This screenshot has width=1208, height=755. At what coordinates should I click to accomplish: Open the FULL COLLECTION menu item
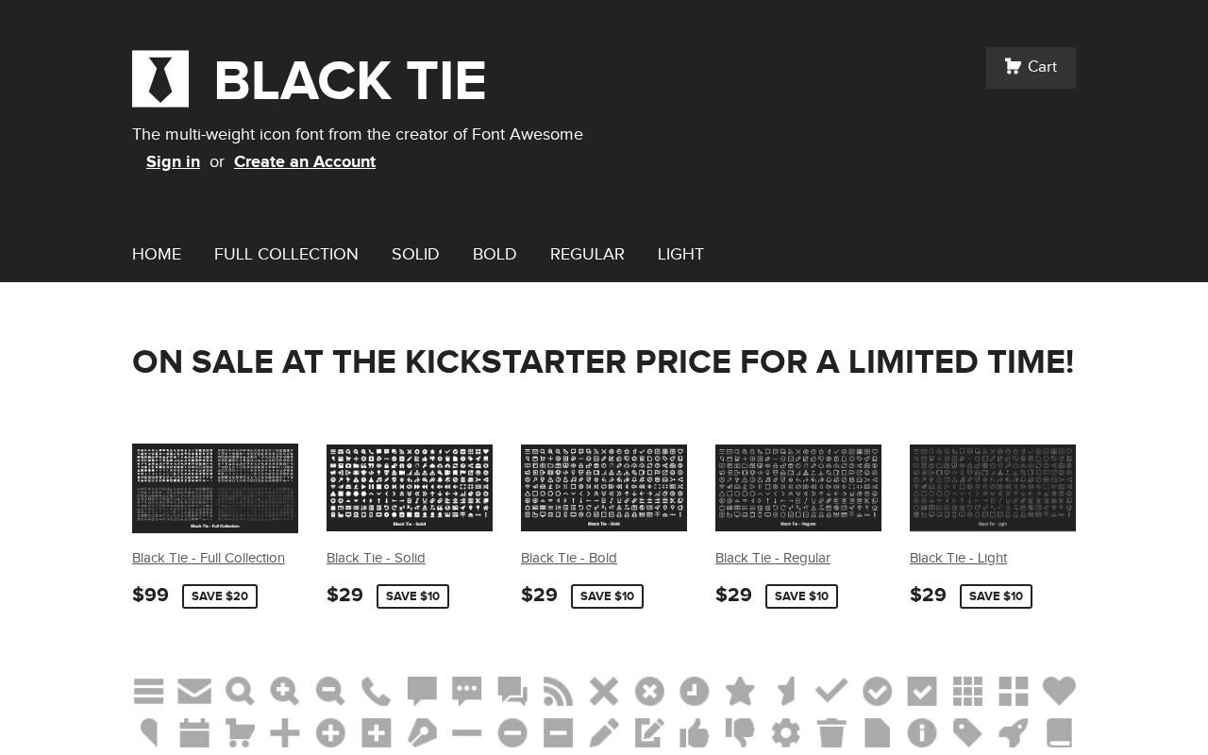[286, 254]
